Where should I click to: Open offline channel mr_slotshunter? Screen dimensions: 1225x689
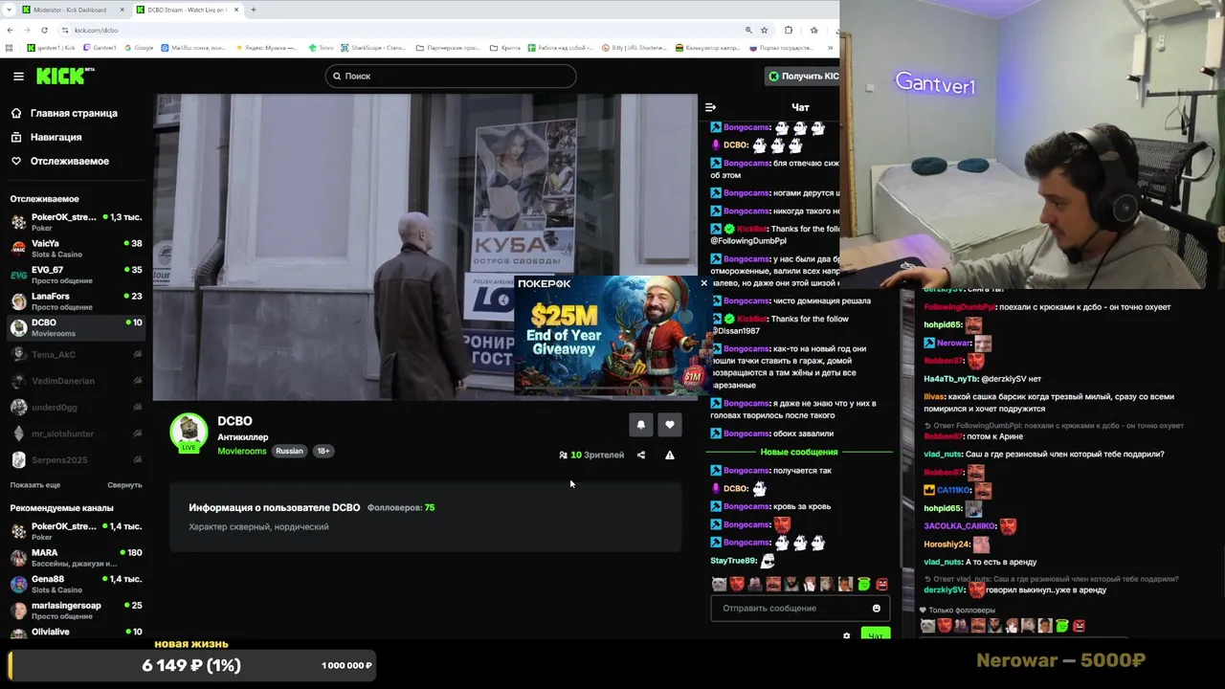click(x=76, y=433)
